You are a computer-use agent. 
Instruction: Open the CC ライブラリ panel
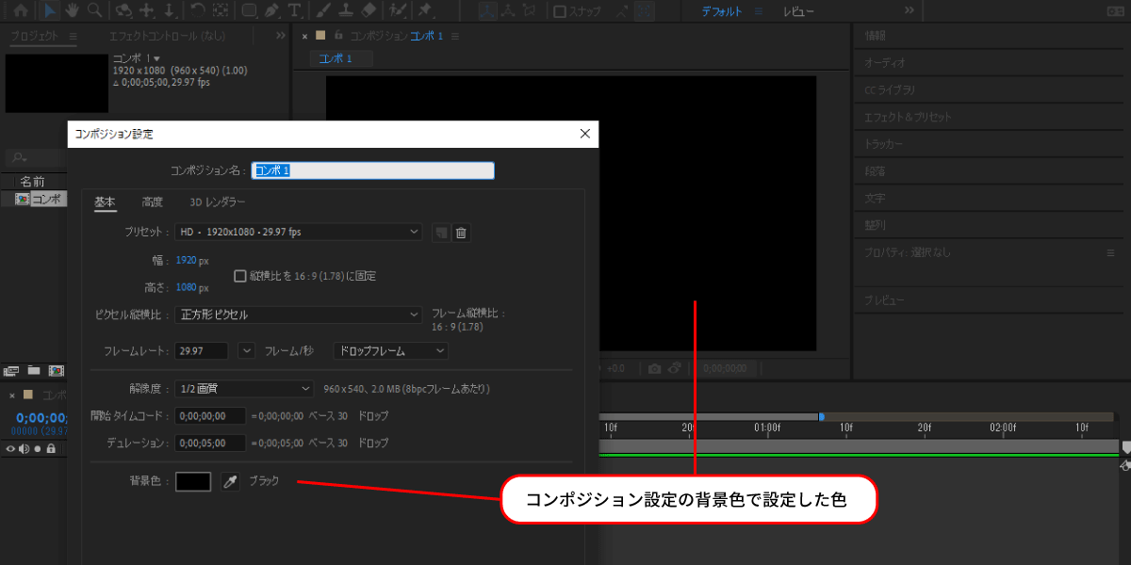(x=890, y=89)
